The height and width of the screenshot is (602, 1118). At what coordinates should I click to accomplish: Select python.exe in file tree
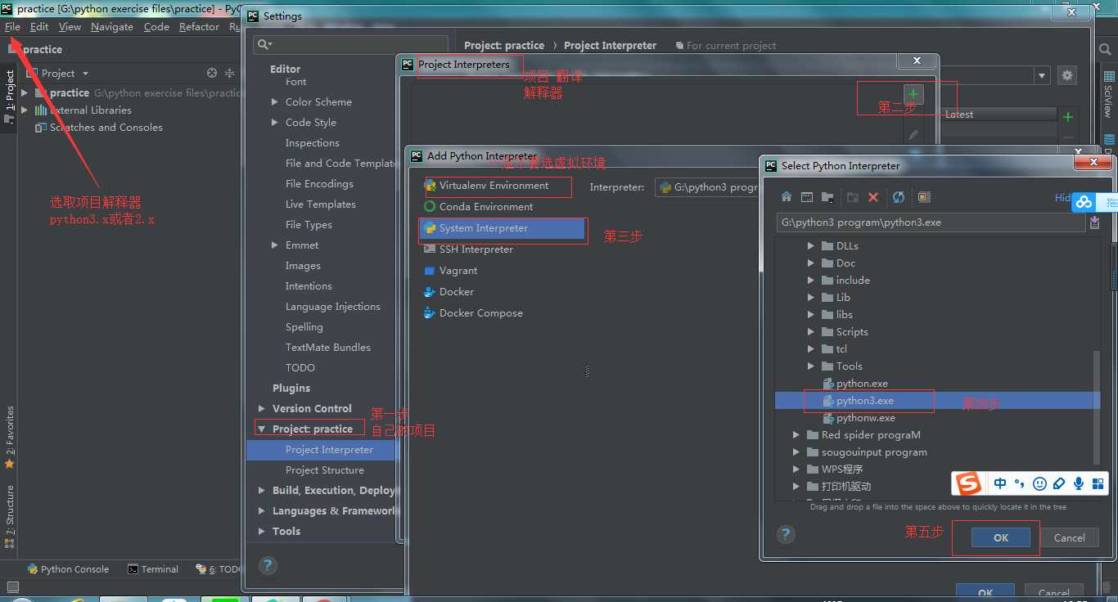coord(855,384)
